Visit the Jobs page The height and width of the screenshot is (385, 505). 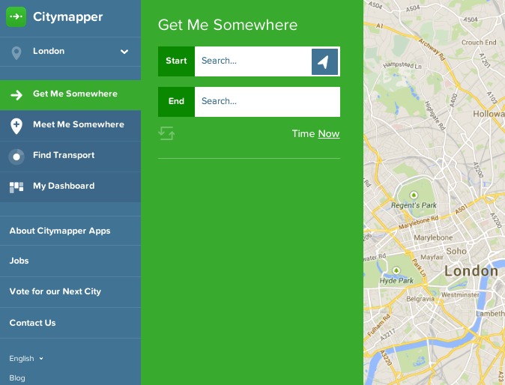[19, 261]
